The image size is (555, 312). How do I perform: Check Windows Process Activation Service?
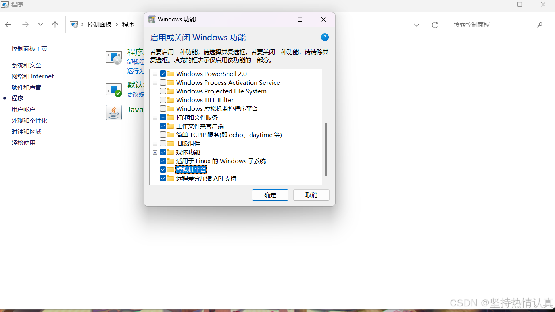[x=163, y=82]
